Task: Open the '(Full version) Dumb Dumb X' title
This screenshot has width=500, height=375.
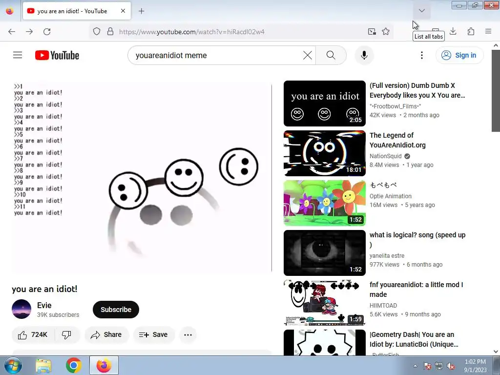Action: tap(417, 90)
